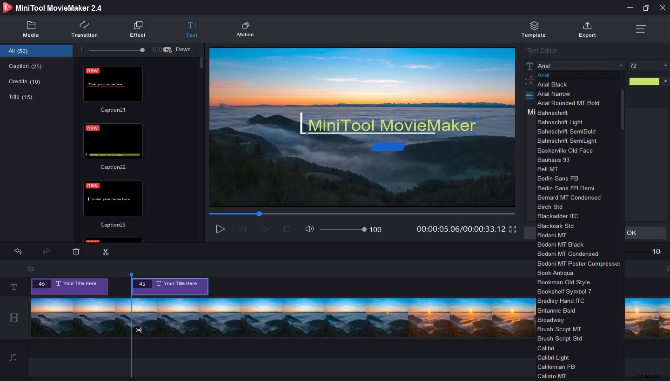Image resolution: width=670 pixels, height=381 pixels.
Task: Select the Motion tool
Action: (x=245, y=29)
